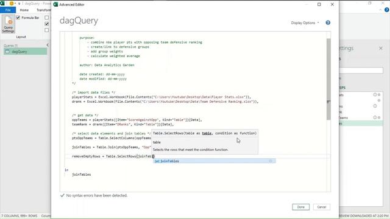Viewport: 390px width, 219px height.
Task: Close the Query Settings pane
Action: (381, 48)
